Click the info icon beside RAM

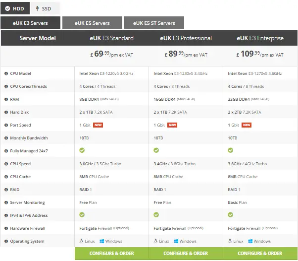click(6, 99)
